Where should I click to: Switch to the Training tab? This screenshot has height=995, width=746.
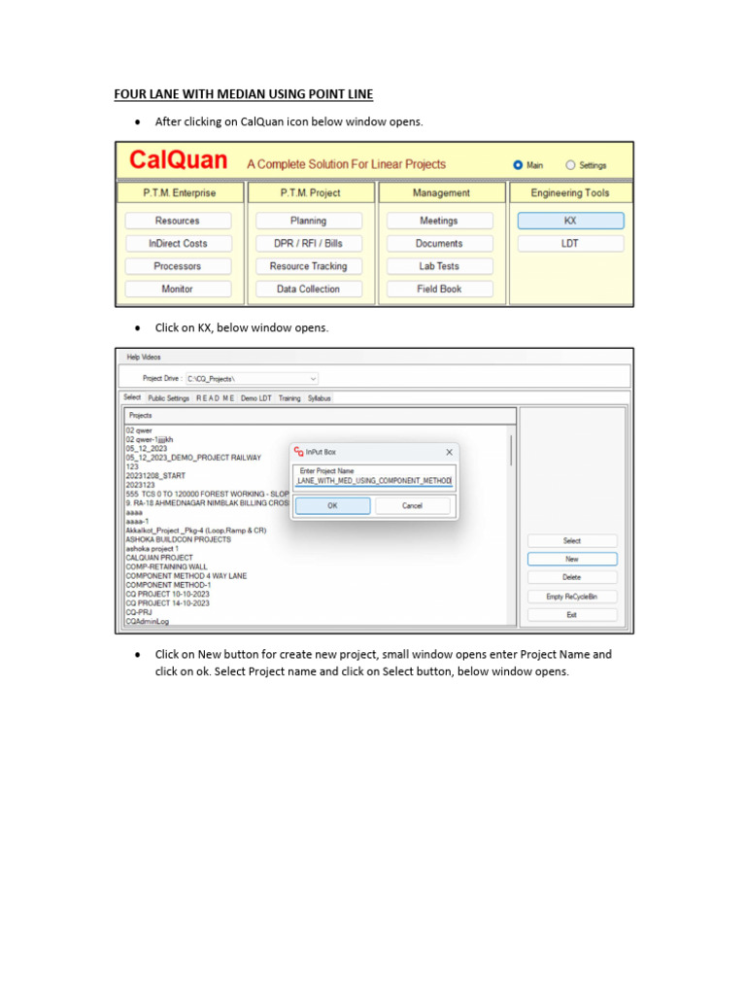[x=289, y=397]
